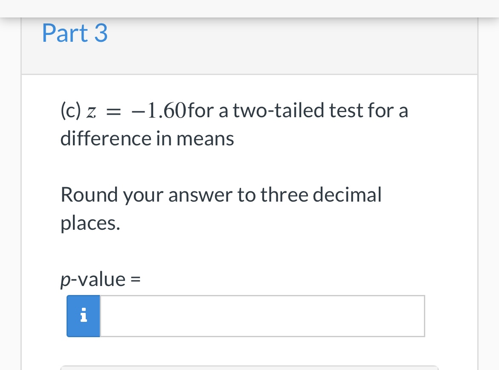499x370 pixels.
Task: Select the question text for part (c)
Action: (234, 124)
